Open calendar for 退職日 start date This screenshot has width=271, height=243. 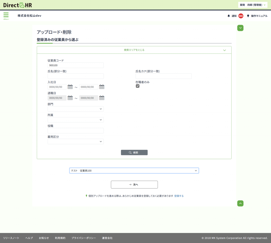pos(70,98)
